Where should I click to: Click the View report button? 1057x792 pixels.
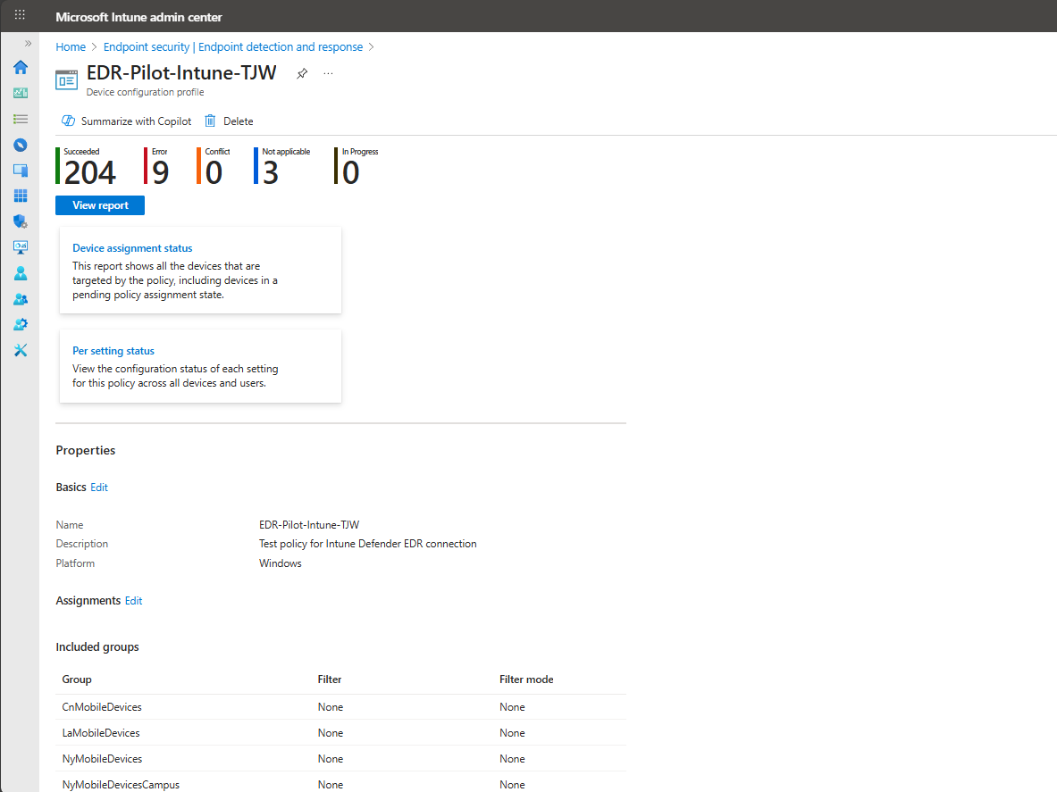coord(100,205)
